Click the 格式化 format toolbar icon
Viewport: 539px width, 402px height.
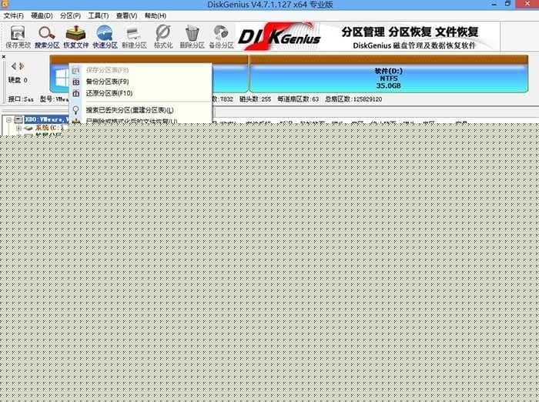pyautogui.click(x=163, y=33)
